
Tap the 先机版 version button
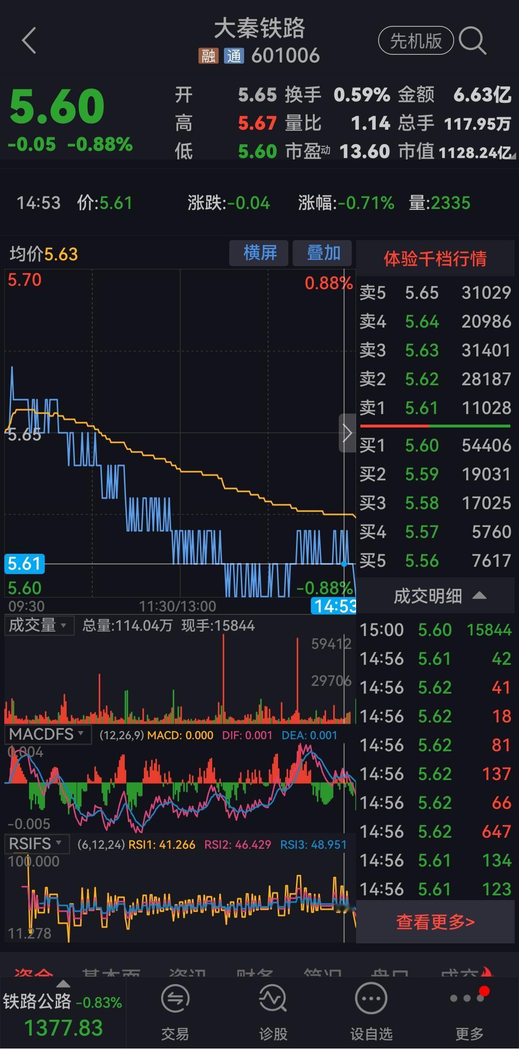tap(416, 41)
